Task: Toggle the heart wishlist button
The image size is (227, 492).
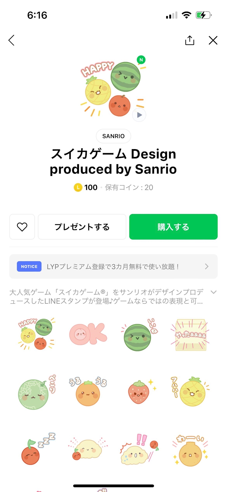Action: [22, 227]
